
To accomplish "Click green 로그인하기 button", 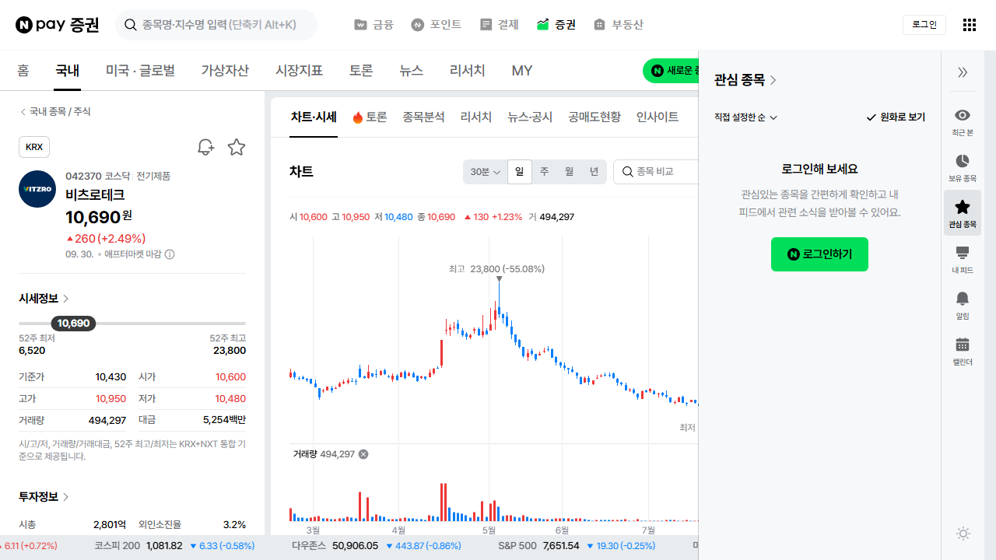I will tap(819, 254).
